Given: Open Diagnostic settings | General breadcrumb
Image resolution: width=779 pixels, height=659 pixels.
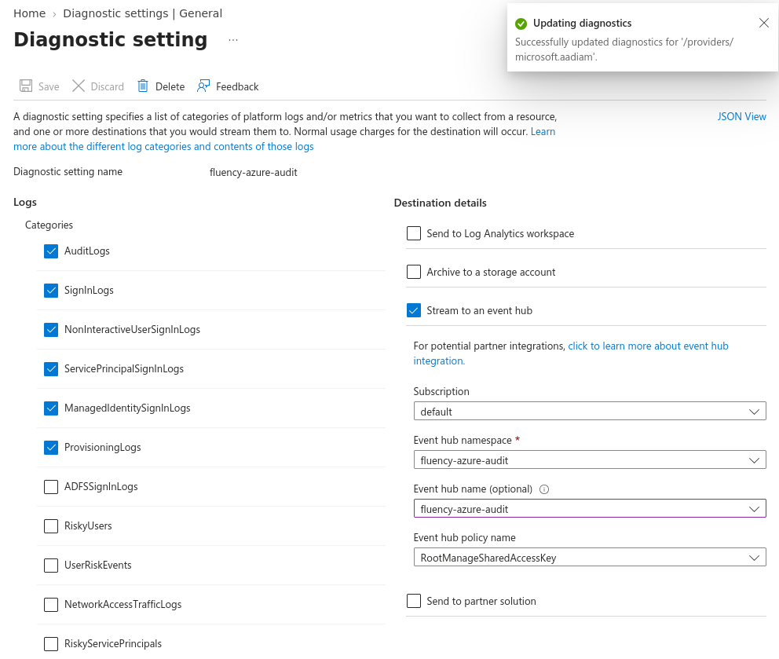Looking at the screenshot, I should [x=143, y=13].
